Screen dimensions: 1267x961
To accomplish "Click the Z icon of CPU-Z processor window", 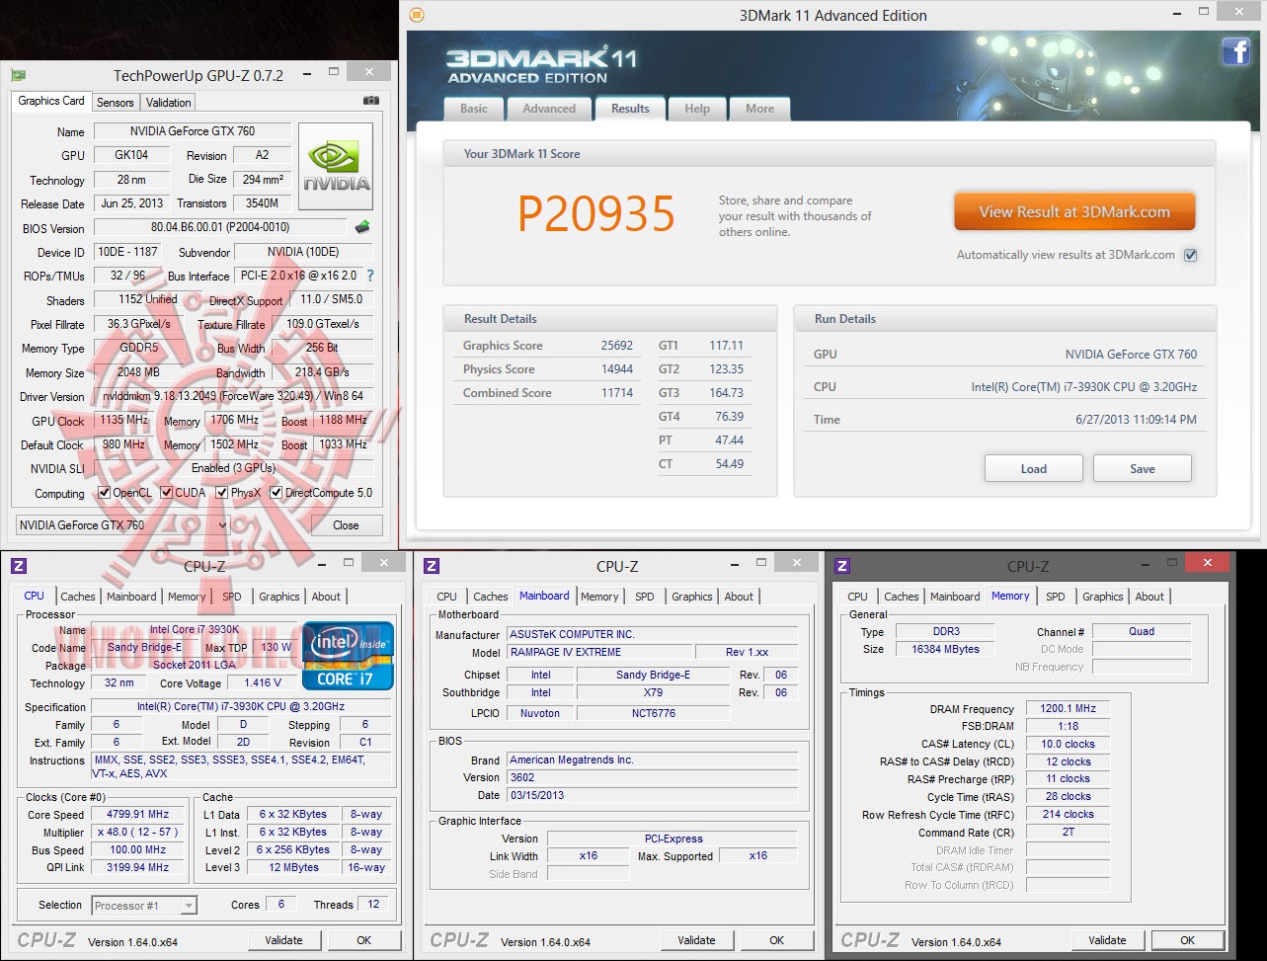I will point(18,565).
